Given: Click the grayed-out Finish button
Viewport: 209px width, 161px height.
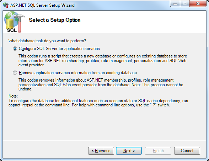Looking at the screenshot, I should click(x=158, y=151).
